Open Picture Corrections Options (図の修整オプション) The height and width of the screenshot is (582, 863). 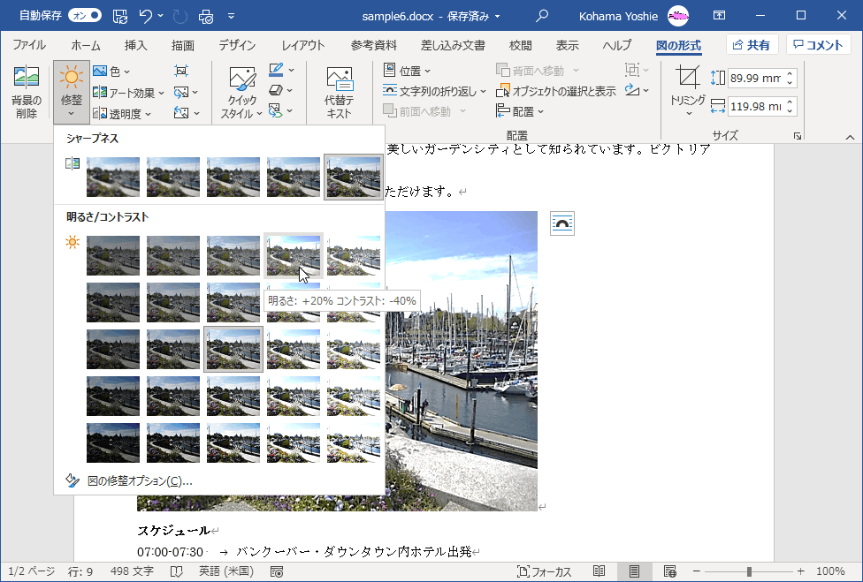pyautogui.click(x=140, y=480)
